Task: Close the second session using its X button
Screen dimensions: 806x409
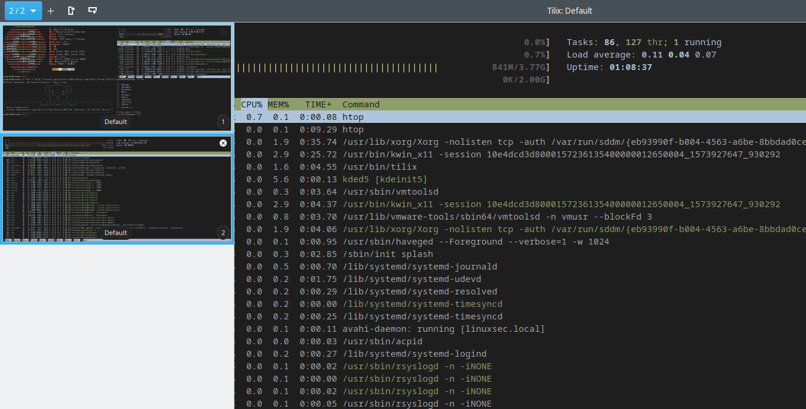Action: [x=223, y=142]
